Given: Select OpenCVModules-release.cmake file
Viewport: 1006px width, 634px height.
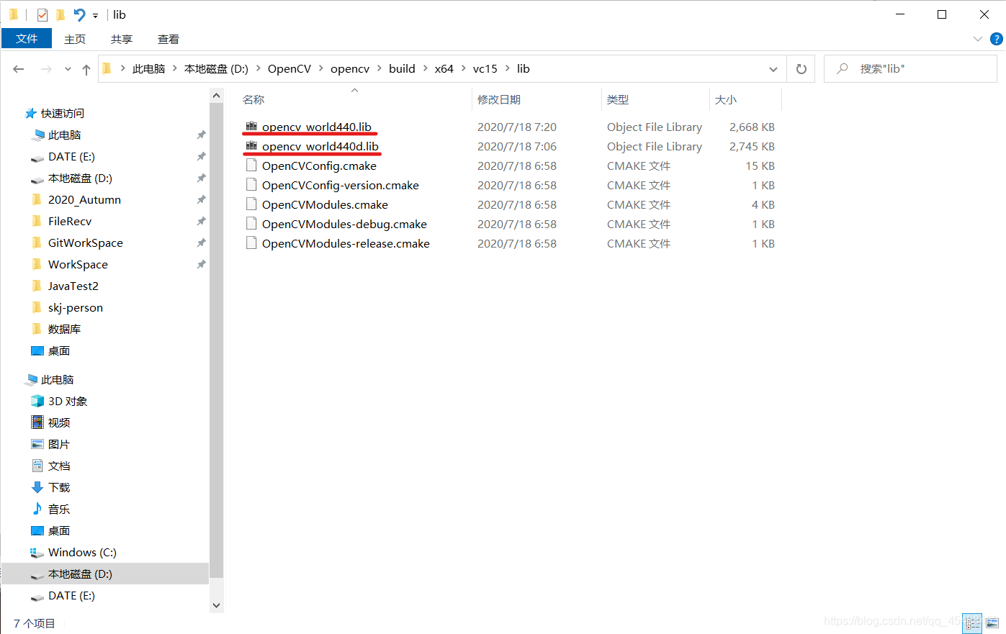Looking at the screenshot, I should point(346,243).
